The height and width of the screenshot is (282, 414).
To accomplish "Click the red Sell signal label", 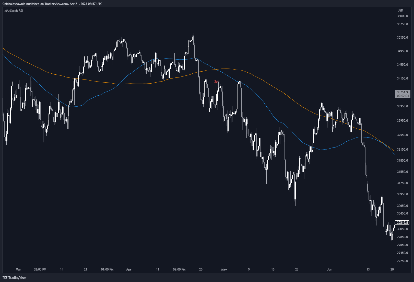I will pos(217,82).
